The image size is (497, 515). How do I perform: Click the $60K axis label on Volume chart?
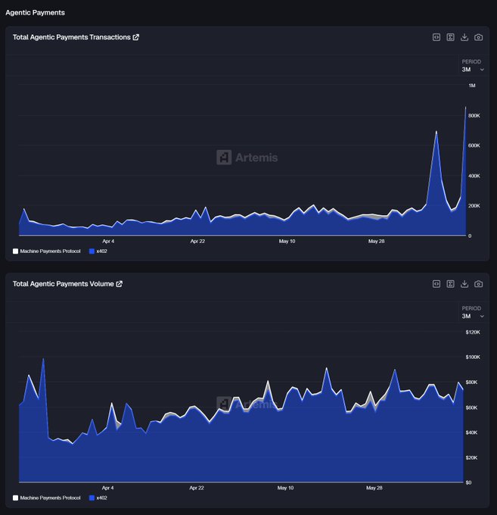(472, 407)
